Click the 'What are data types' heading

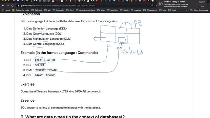coord(73,116)
